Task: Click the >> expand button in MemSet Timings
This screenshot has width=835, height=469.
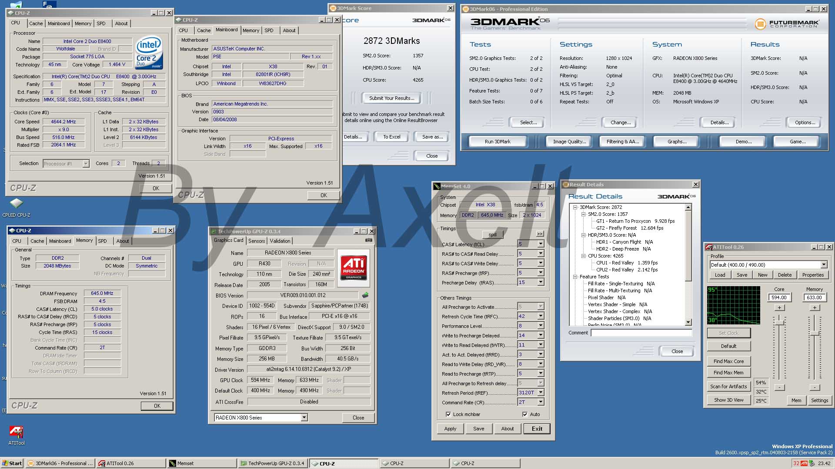Action: 540,234
